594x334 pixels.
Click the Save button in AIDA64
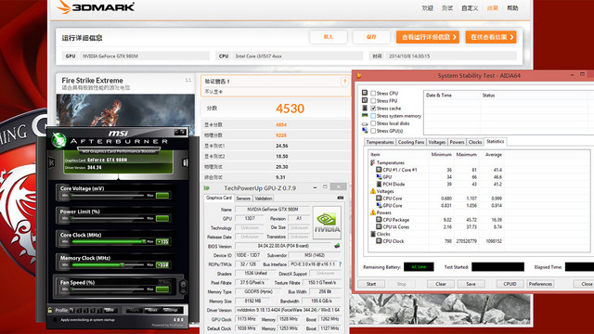click(x=471, y=284)
